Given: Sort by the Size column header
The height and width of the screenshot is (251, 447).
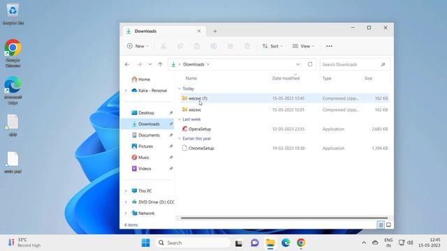Looking at the screenshot, I should point(368,78).
